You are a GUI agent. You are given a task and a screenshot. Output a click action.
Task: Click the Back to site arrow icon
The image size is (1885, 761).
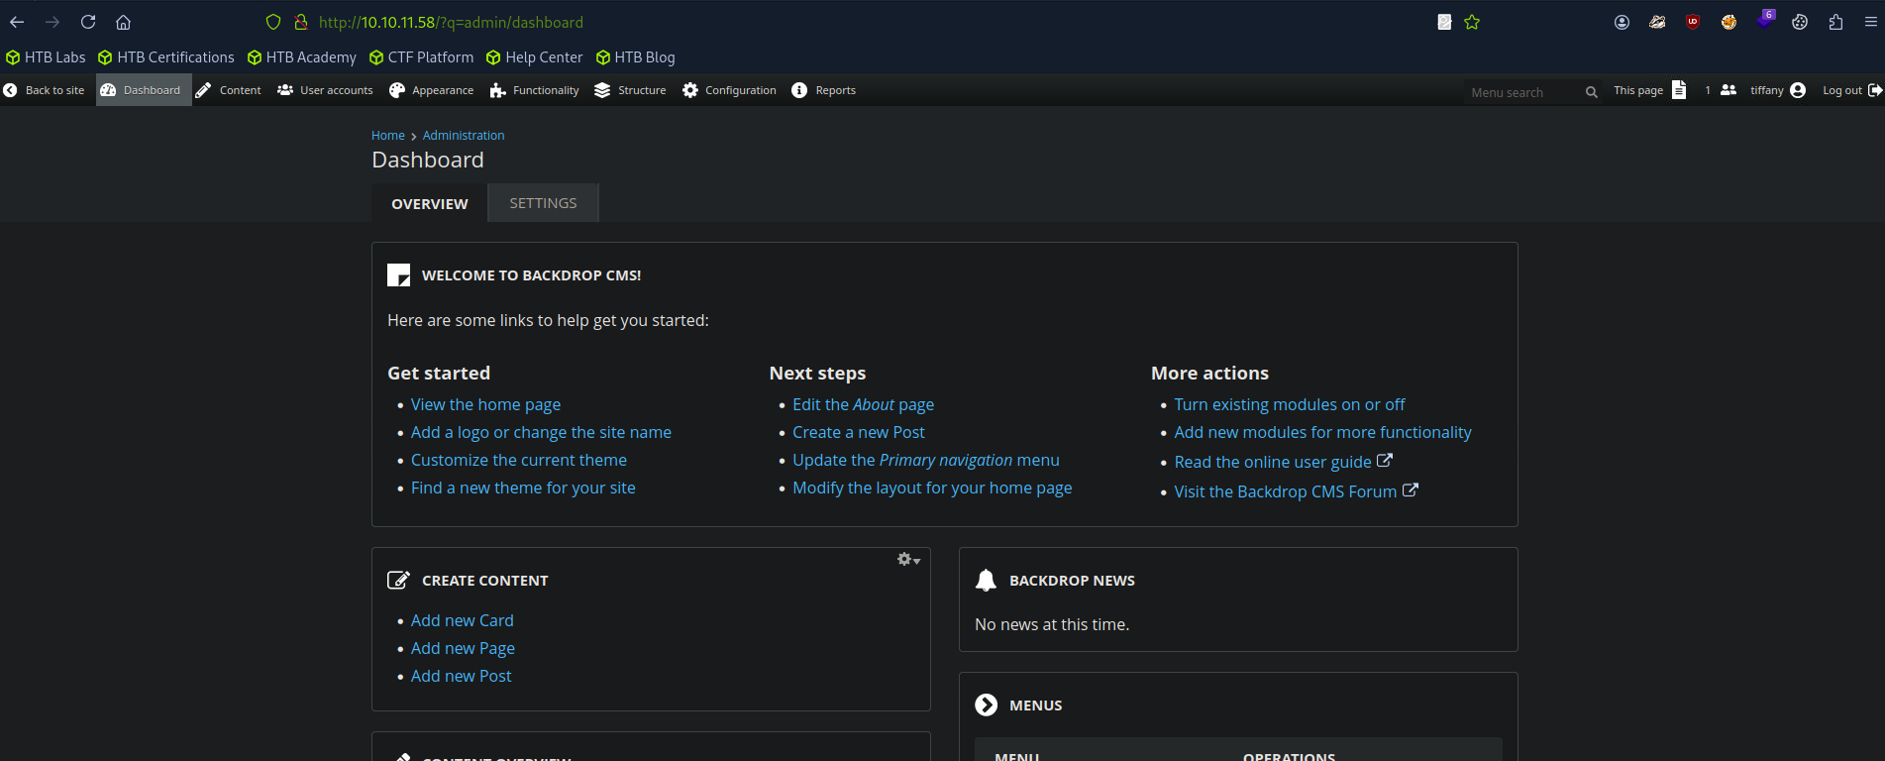pos(11,90)
